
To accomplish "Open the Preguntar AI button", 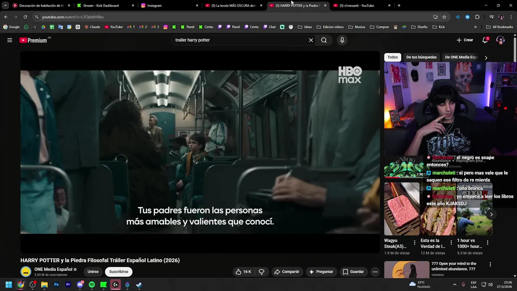I will [x=321, y=272].
